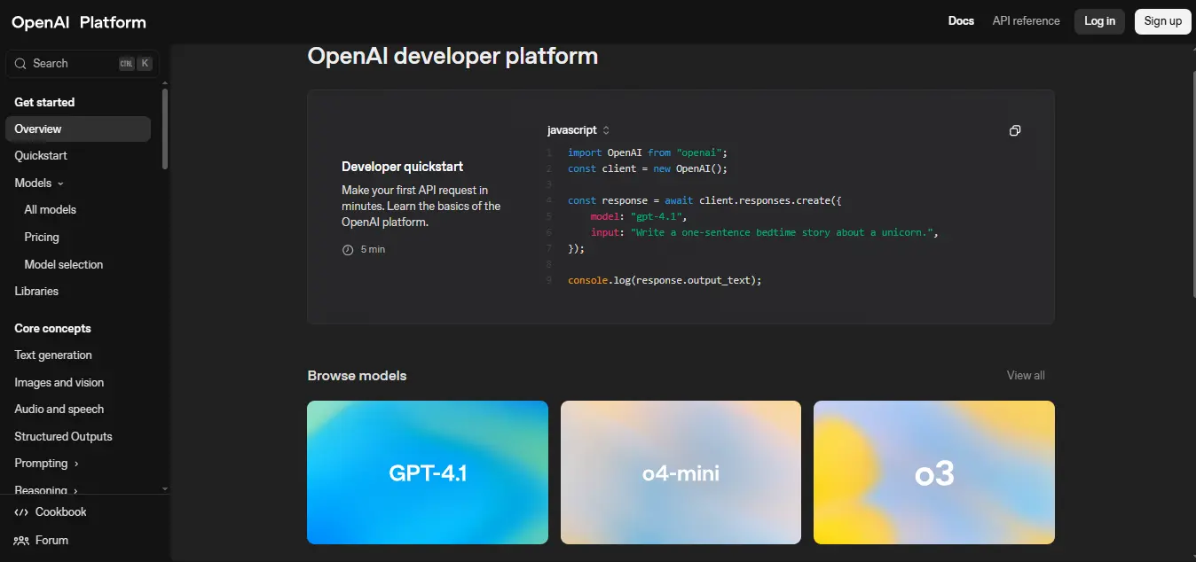Open Images and vision guide
This screenshot has height=562, width=1196.
pos(59,383)
